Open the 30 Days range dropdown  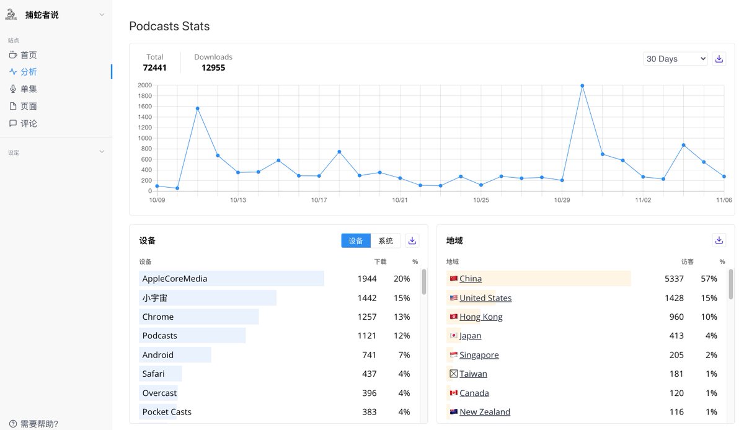(675, 59)
